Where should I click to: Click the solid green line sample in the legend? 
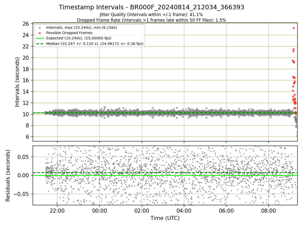point(40,38)
